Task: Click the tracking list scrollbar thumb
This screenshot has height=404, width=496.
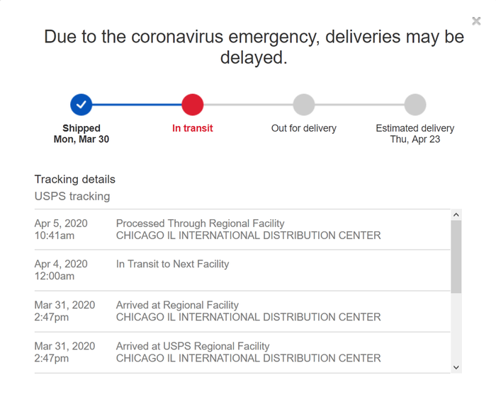Action: pyautogui.click(x=456, y=255)
